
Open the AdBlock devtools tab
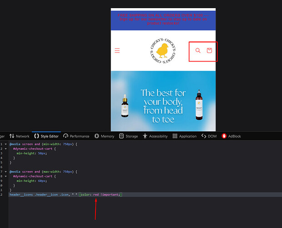click(231, 136)
